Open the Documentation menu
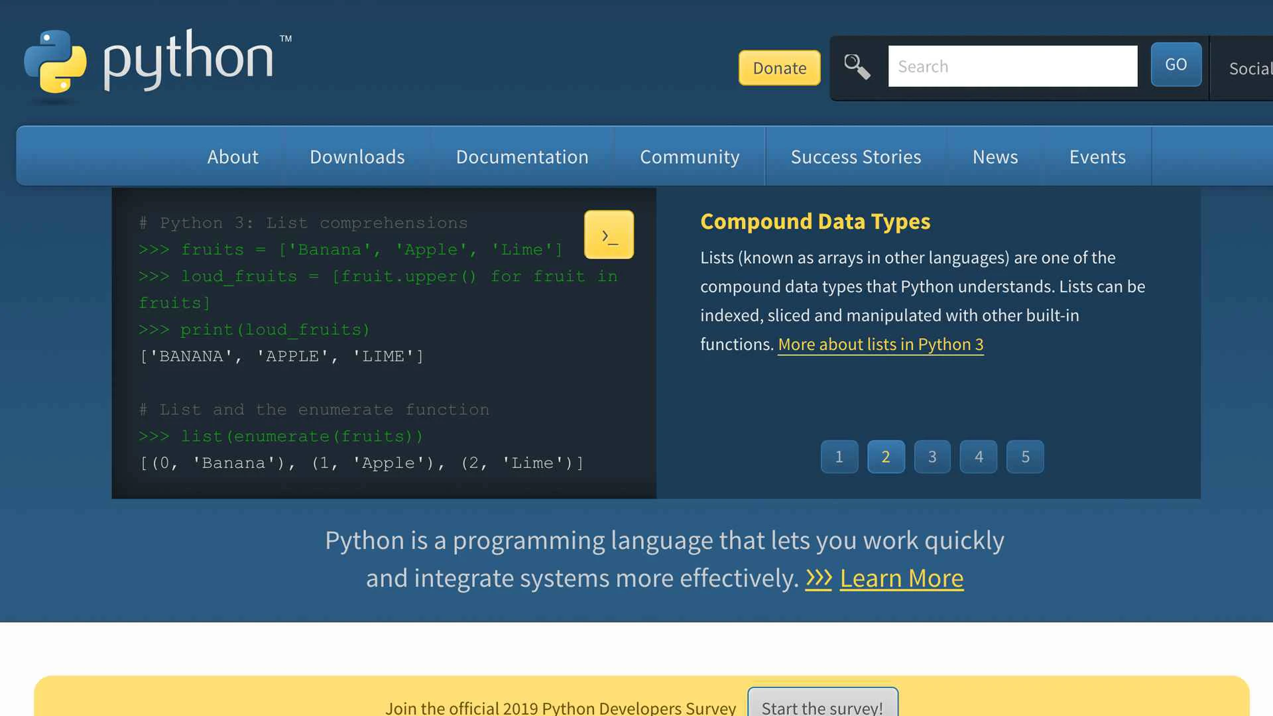1273x716 pixels. point(522,157)
